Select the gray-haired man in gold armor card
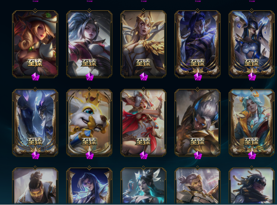The width and height of the screenshot is (277, 205). pyautogui.click(x=198, y=123)
